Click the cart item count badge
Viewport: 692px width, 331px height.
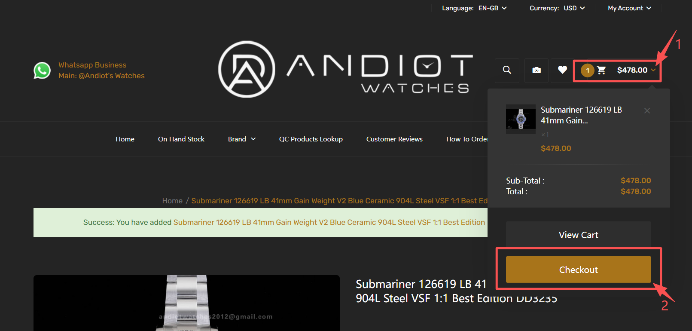click(588, 70)
